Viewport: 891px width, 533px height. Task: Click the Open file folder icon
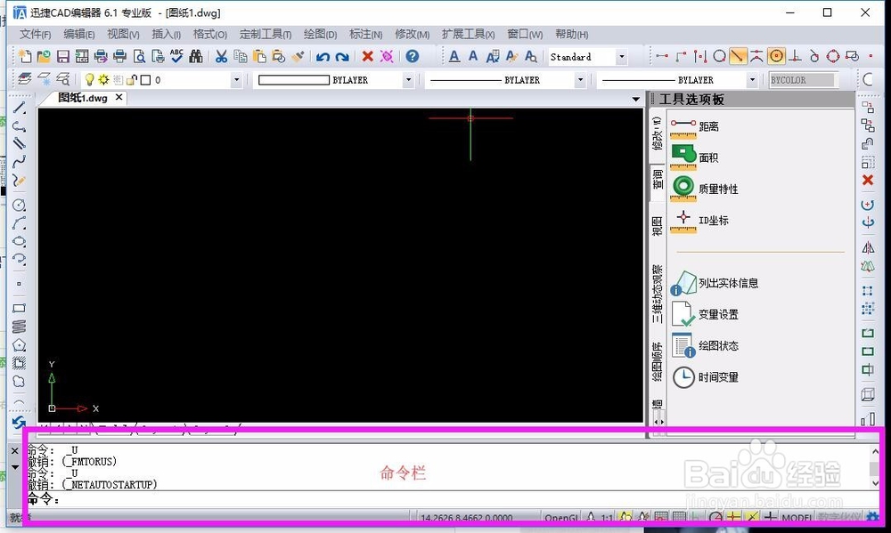[44, 56]
